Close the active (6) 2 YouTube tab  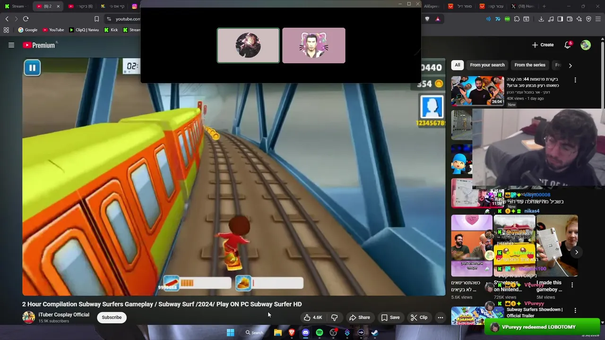coord(58,6)
